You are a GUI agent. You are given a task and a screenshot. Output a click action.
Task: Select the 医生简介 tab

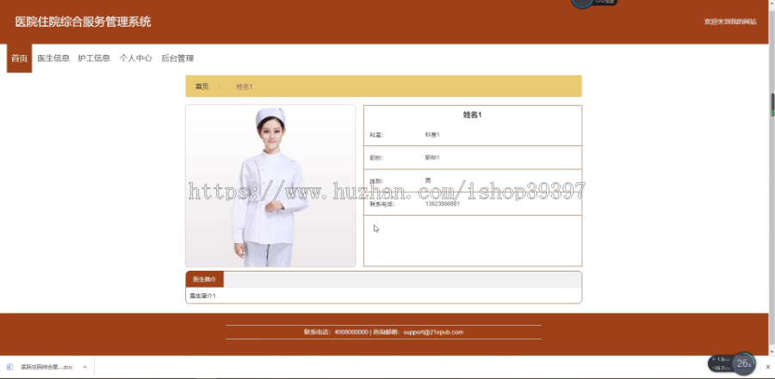click(x=205, y=279)
